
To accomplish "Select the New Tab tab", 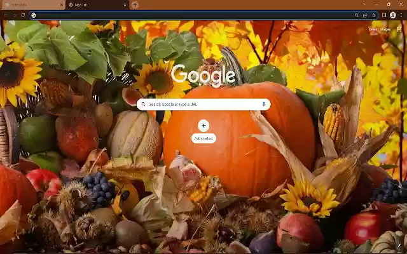I will point(97,5).
